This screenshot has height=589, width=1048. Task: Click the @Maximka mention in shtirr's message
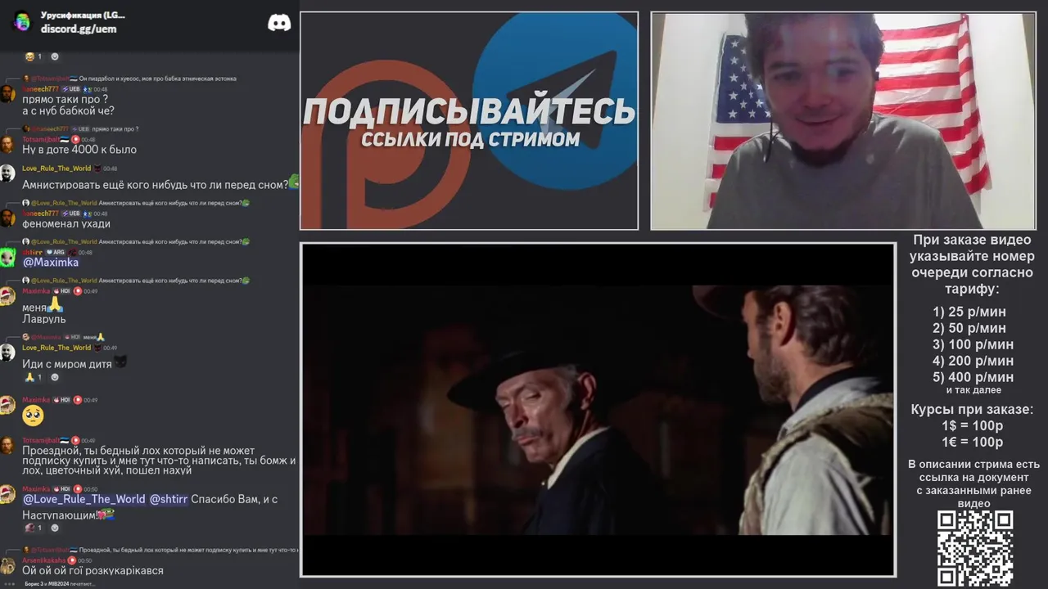[51, 263]
